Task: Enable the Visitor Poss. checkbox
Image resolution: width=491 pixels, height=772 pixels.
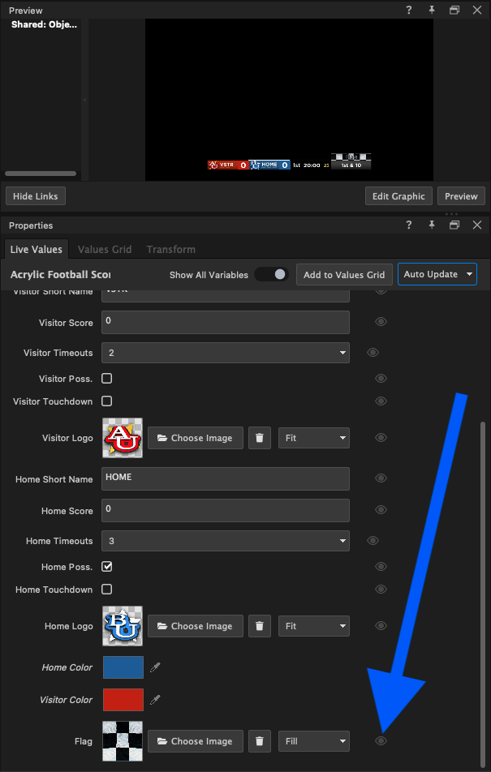Action: tap(106, 379)
